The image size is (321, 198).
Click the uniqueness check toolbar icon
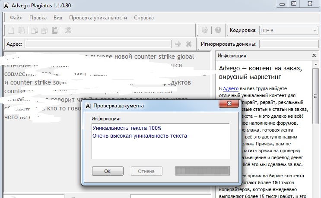[x=68, y=30]
